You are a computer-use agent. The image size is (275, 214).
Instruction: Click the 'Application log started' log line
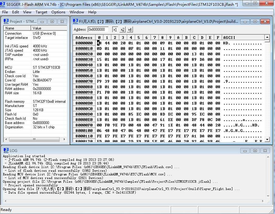[x=24, y=156]
